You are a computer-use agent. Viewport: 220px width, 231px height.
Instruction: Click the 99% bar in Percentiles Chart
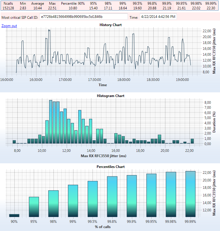73,201
